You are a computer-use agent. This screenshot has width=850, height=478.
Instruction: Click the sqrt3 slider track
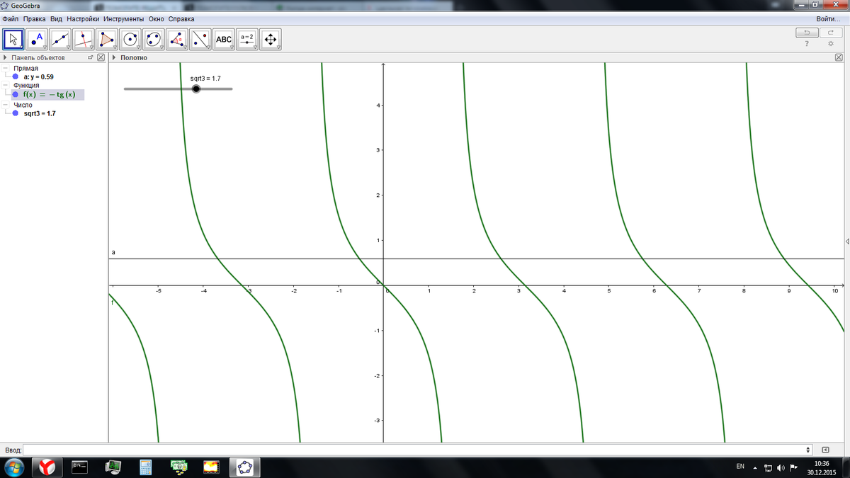tap(178, 89)
